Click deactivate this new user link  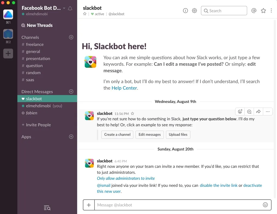(x=253, y=185)
